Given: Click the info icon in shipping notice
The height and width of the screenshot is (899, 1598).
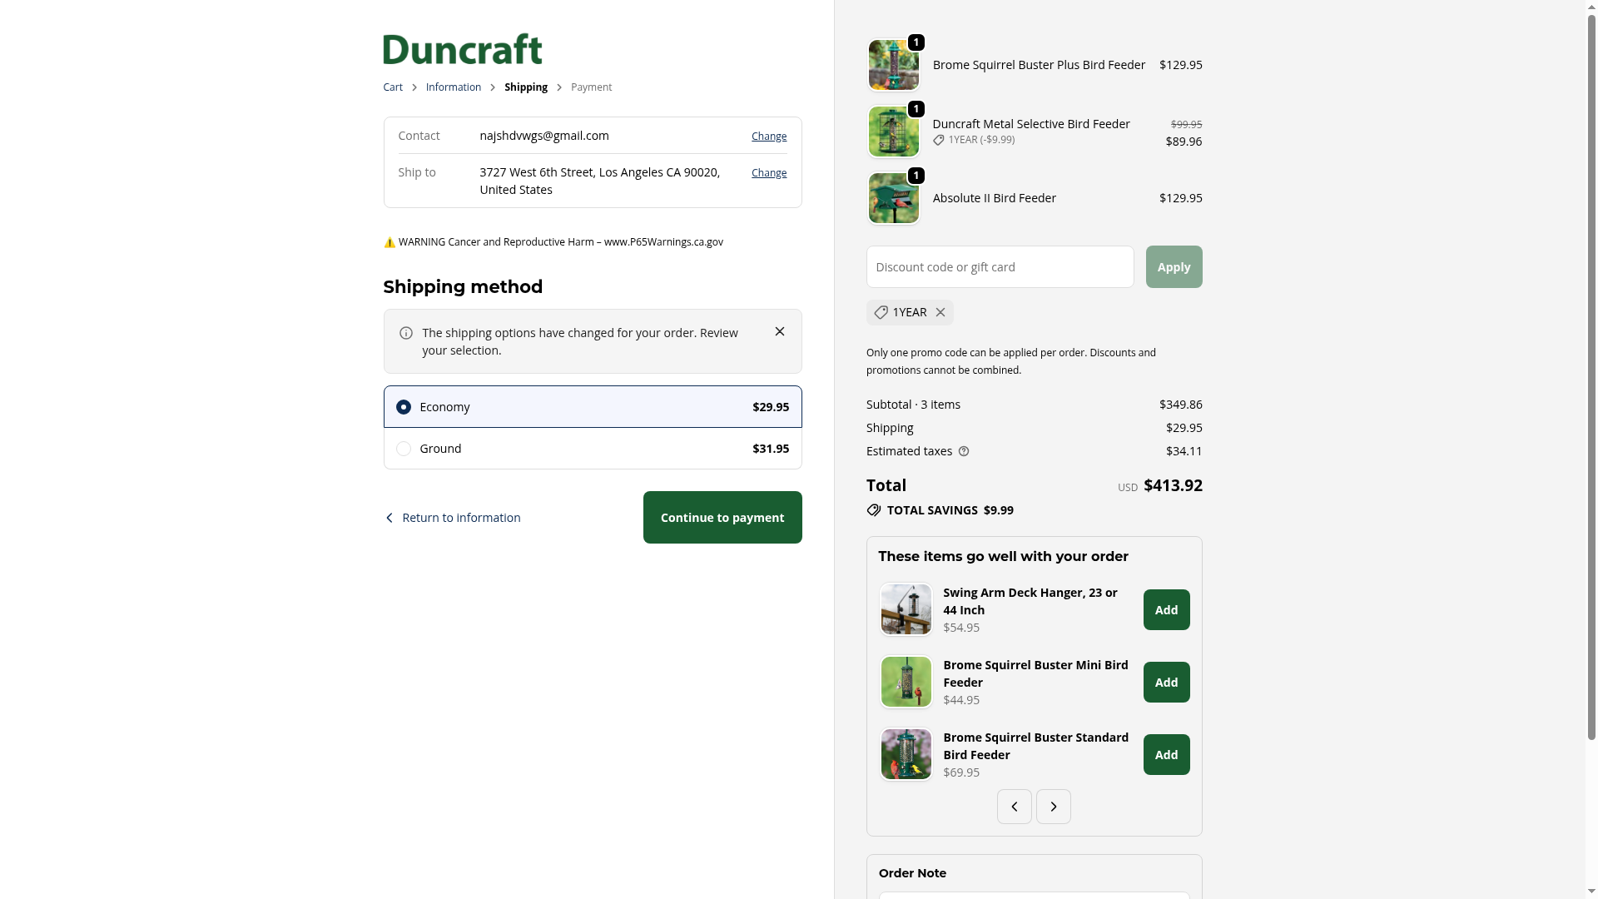Looking at the screenshot, I should pos(406,333).
